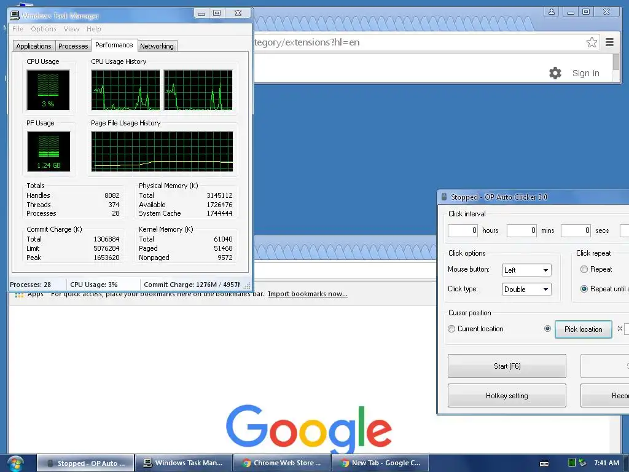Open the Options menu in Task Manager
Viewport: 629px width, 472px height.
coord(44,29)
